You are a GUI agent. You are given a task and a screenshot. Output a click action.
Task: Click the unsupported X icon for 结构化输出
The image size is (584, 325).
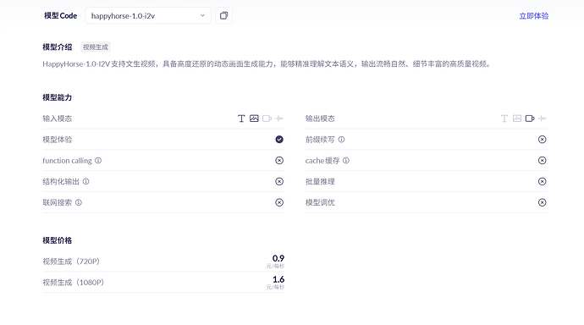tap(279, 181)
